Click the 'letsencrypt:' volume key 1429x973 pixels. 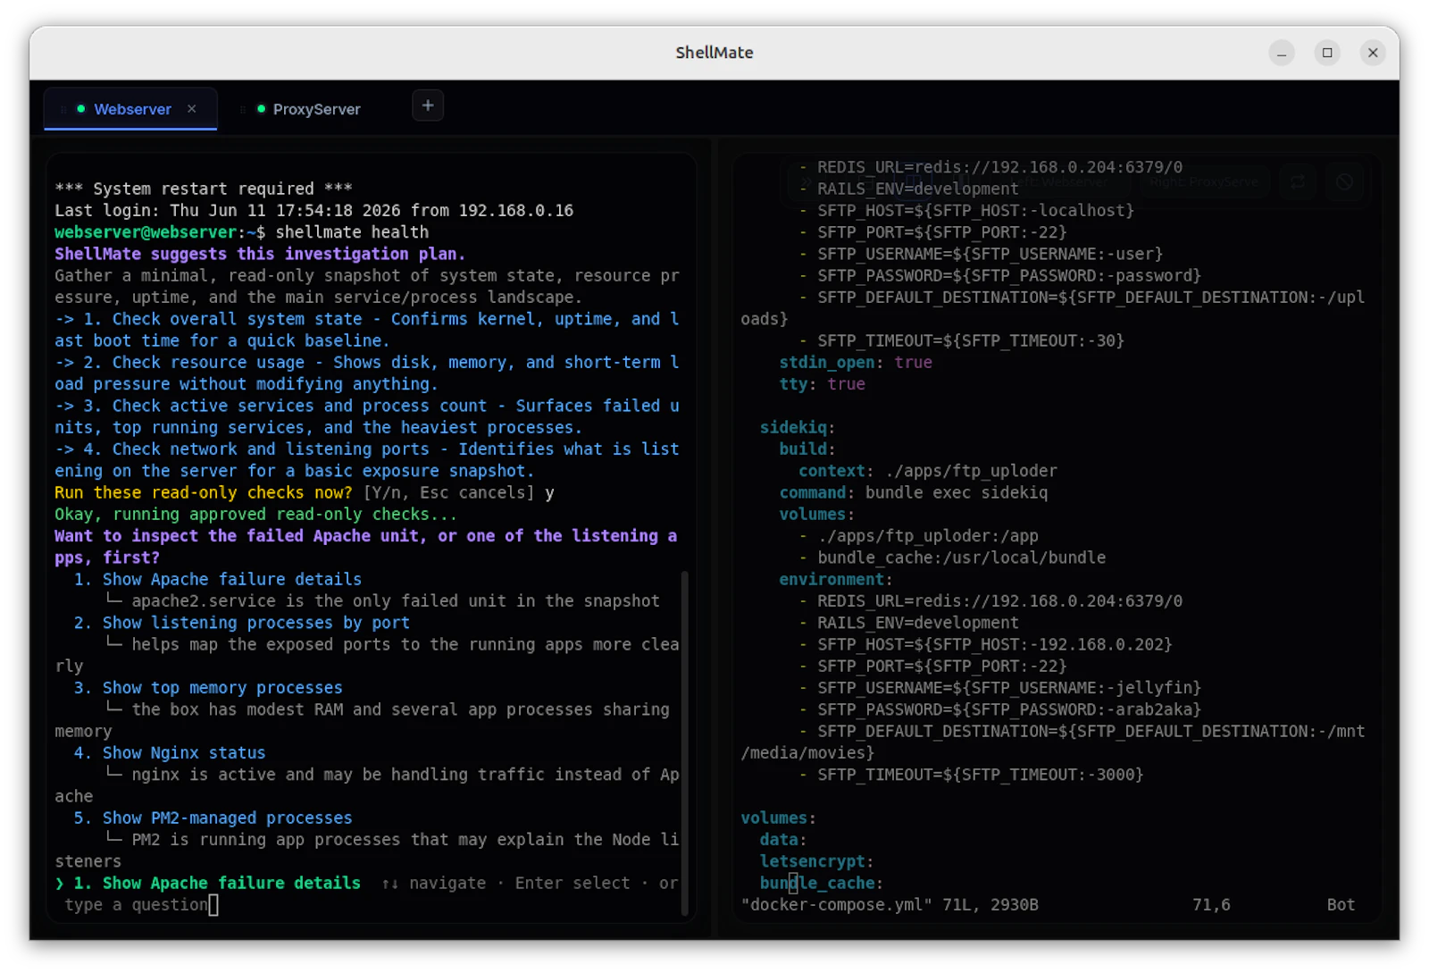click(x=816, y=862)
